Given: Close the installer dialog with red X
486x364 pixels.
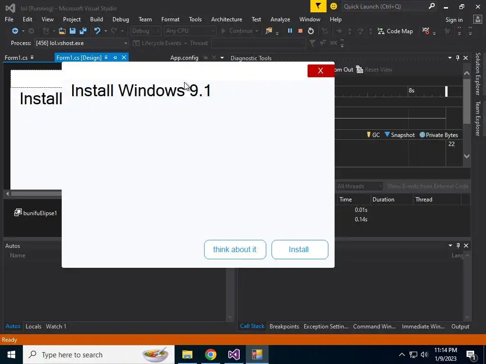Looking at the screenshot, I should click(x=321, y=71).
